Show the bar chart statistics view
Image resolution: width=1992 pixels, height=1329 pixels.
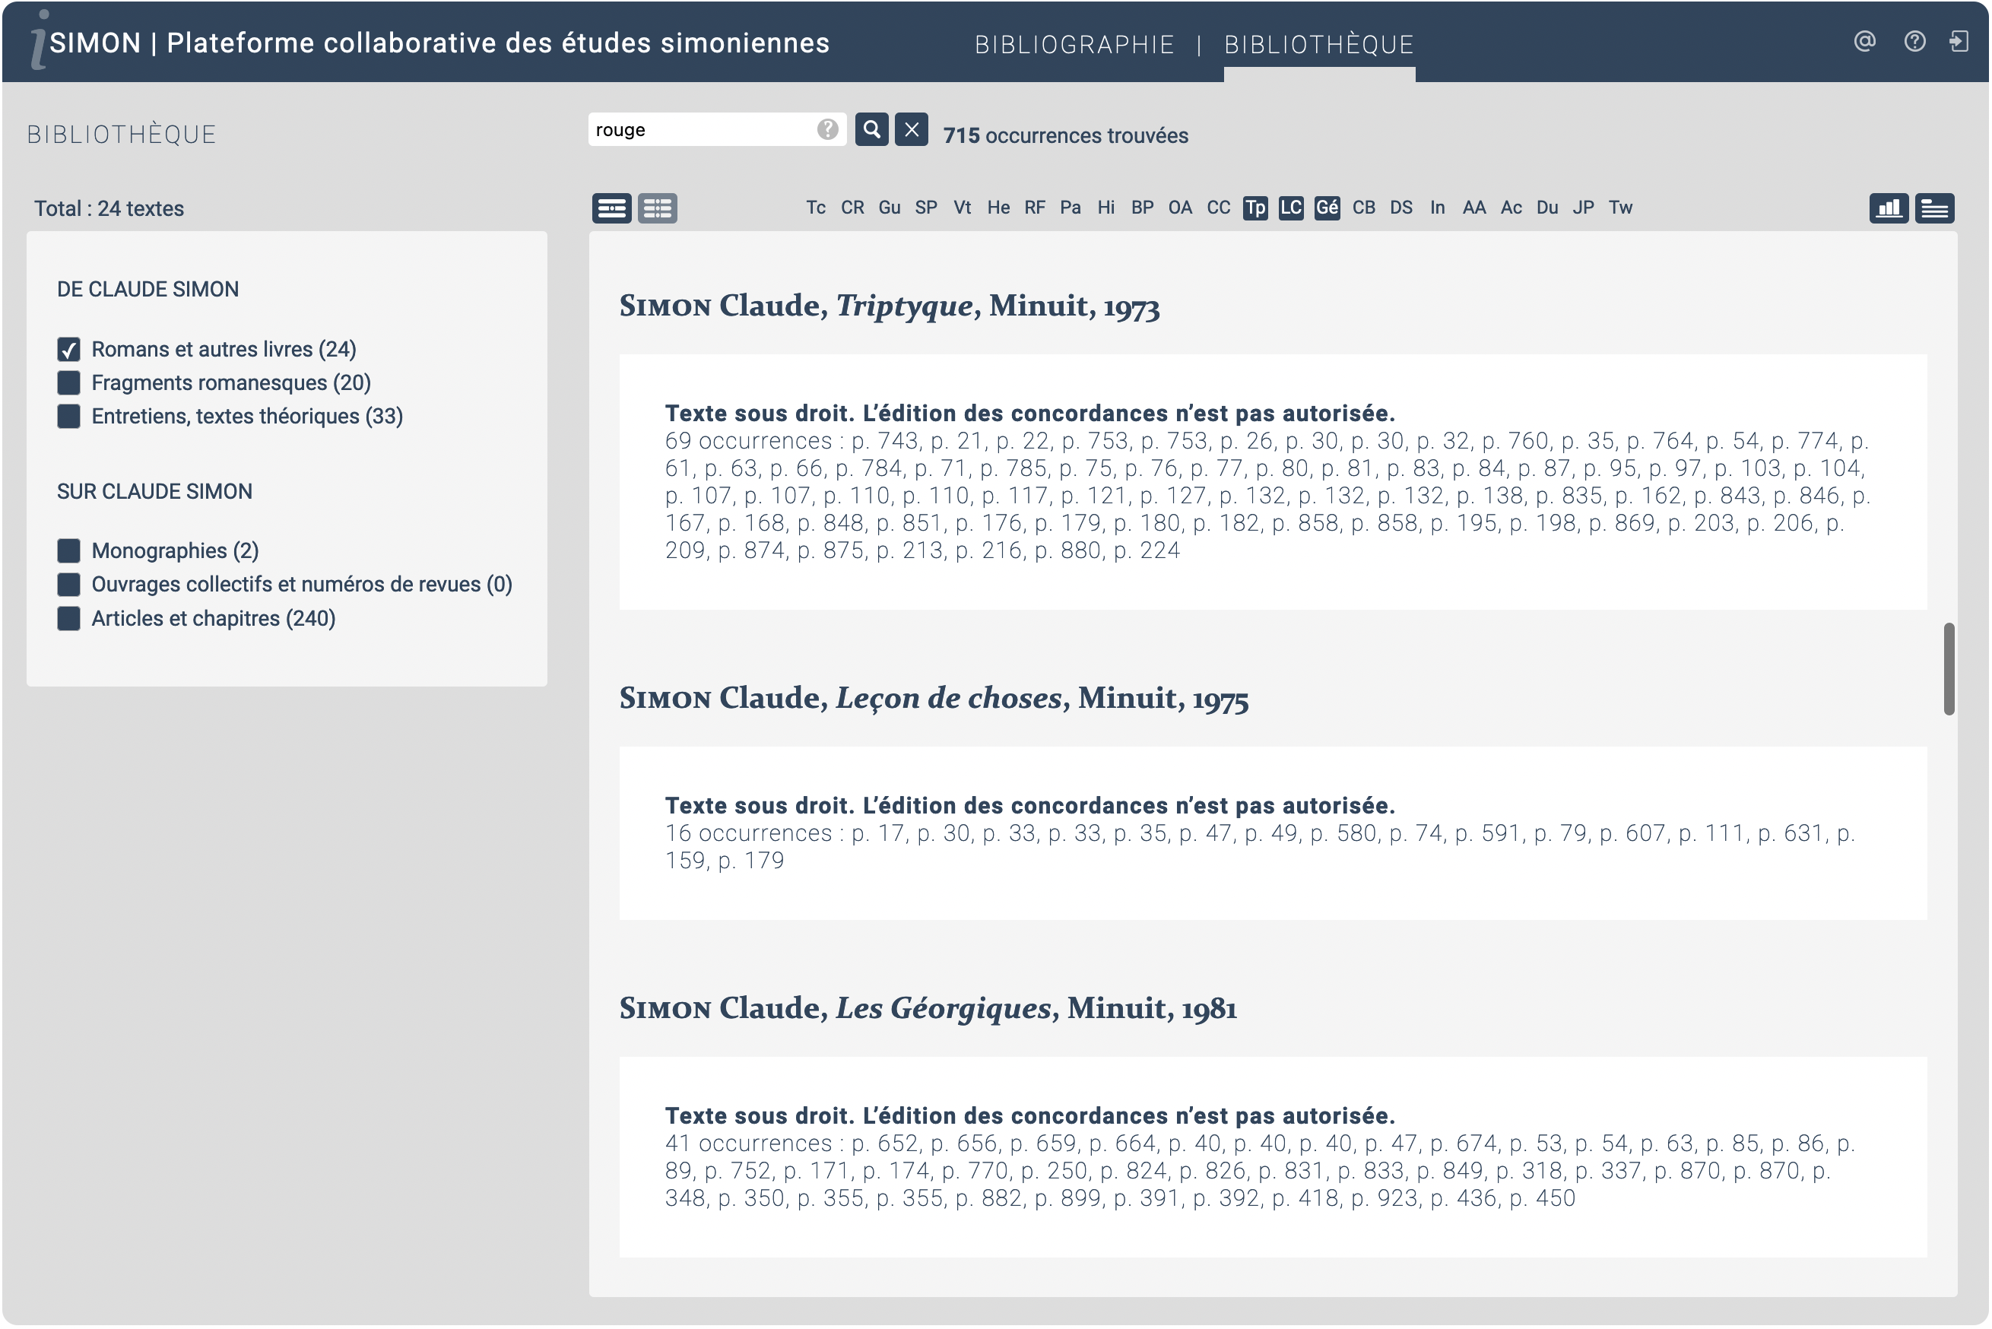coord(1888,208)
